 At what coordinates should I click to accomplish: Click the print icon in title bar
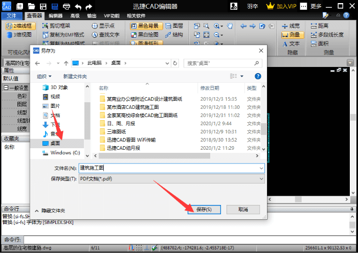[66, 6]
